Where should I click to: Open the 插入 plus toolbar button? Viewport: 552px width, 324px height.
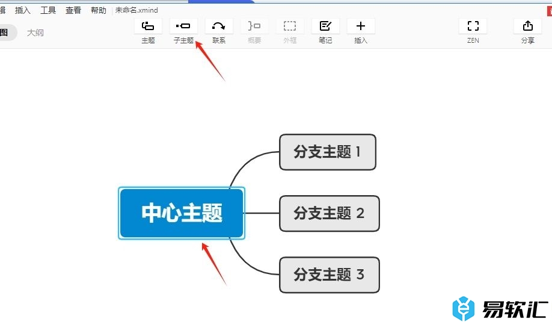pos(361,26)
